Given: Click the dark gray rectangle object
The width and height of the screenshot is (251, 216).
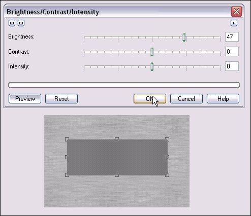Looking at the screenshot, I should [117, 157].
